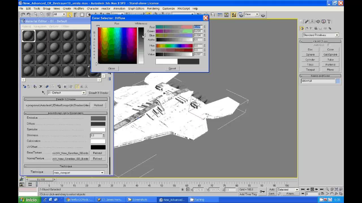The image size is (362, 203).
Task: Select the Cameras category icon
Action: pyautogui.click(x=316, y=28)
